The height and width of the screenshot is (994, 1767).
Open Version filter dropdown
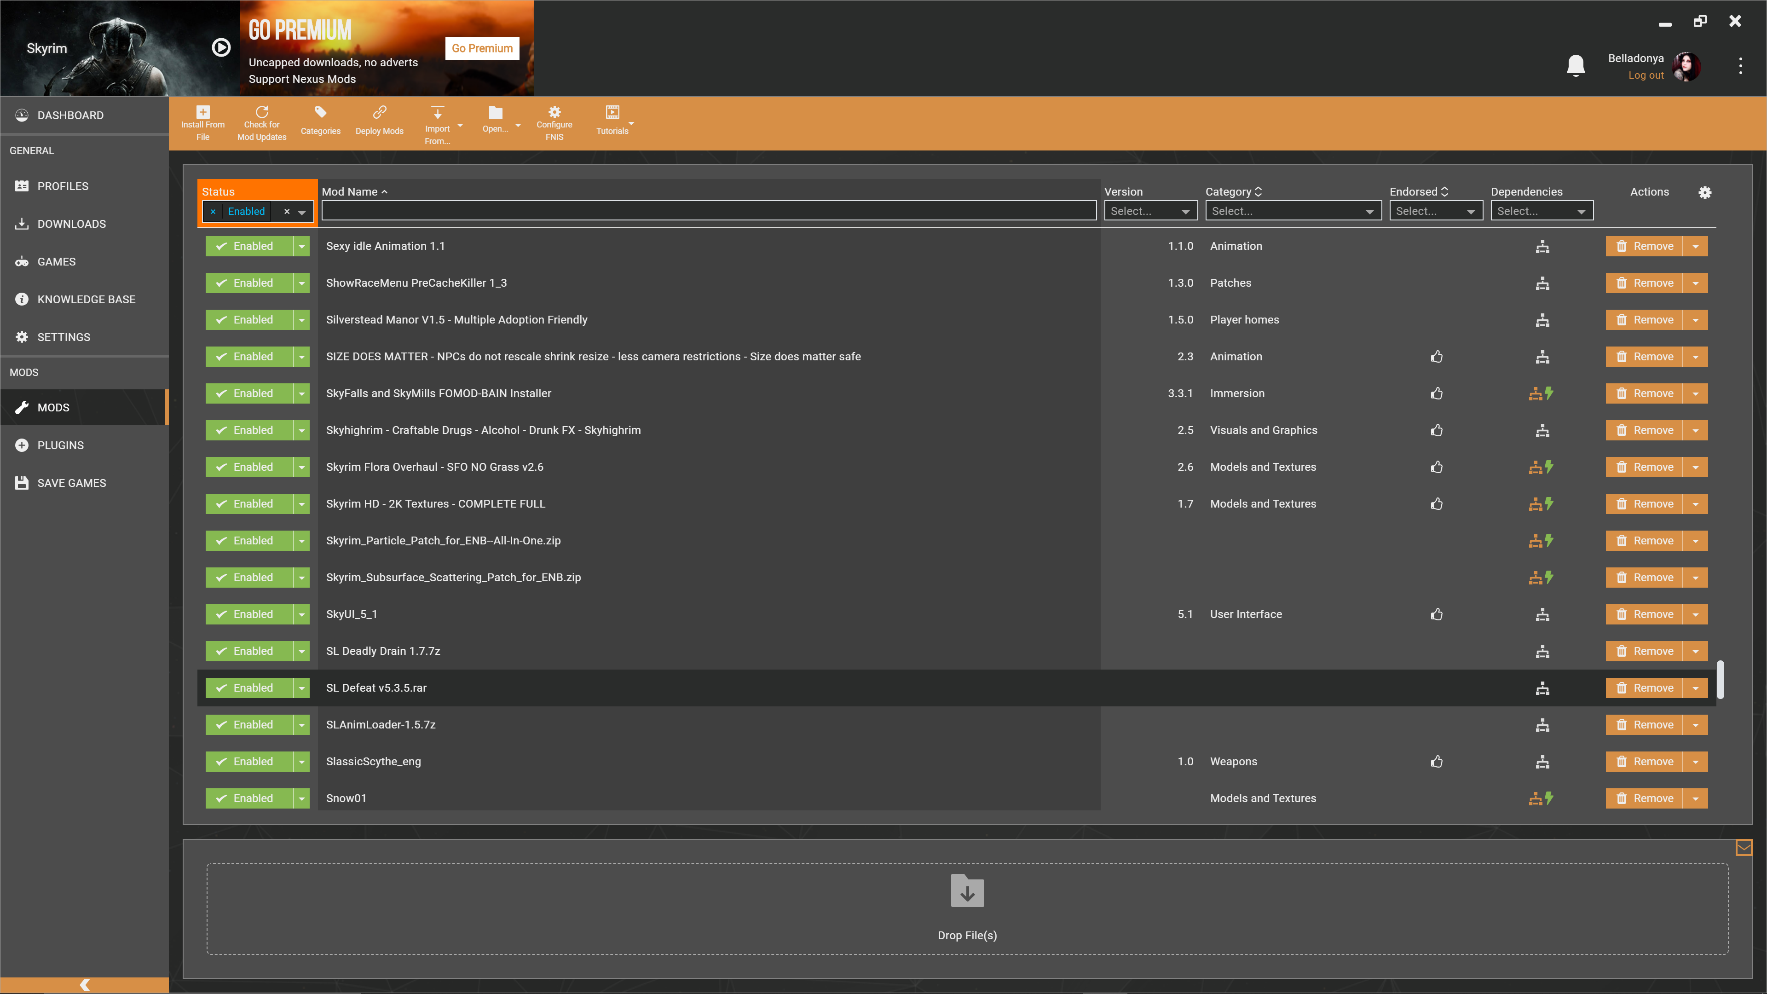coord(1150,211)
